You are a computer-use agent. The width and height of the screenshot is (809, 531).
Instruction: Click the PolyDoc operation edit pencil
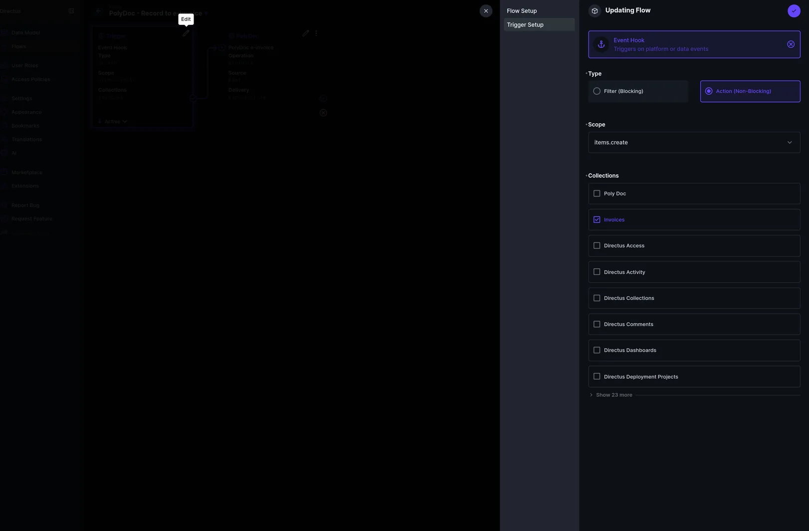click(x=306, y=33)
